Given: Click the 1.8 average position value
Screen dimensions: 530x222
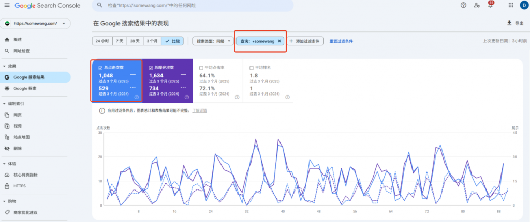Looking at the screenshot, I should pos(253,75).
